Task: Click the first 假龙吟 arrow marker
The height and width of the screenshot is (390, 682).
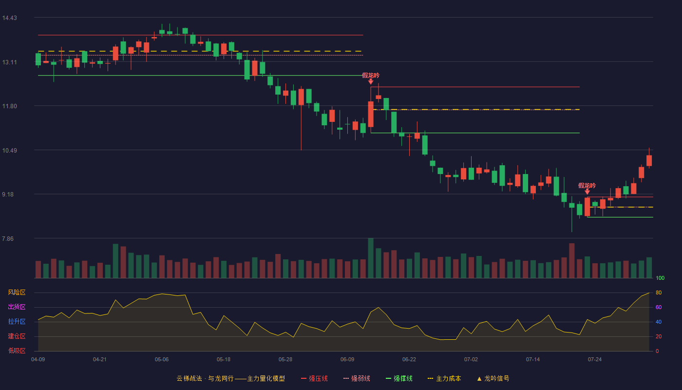Action: [x=371, y=81]
